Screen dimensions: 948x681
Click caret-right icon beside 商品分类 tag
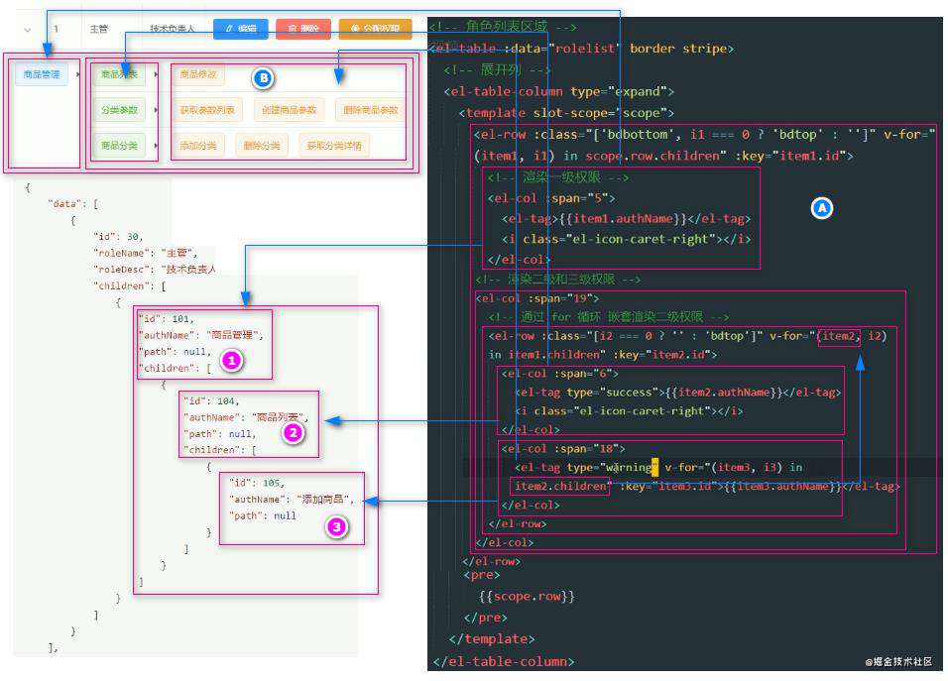tap(156, 146)
